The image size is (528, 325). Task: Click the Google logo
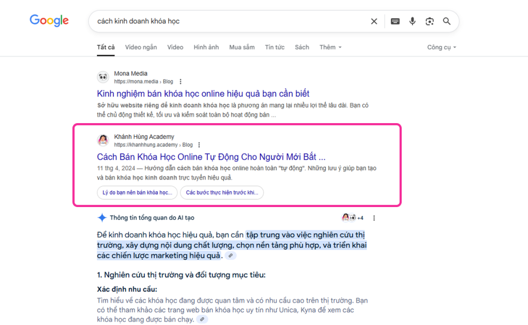point(49,21)
